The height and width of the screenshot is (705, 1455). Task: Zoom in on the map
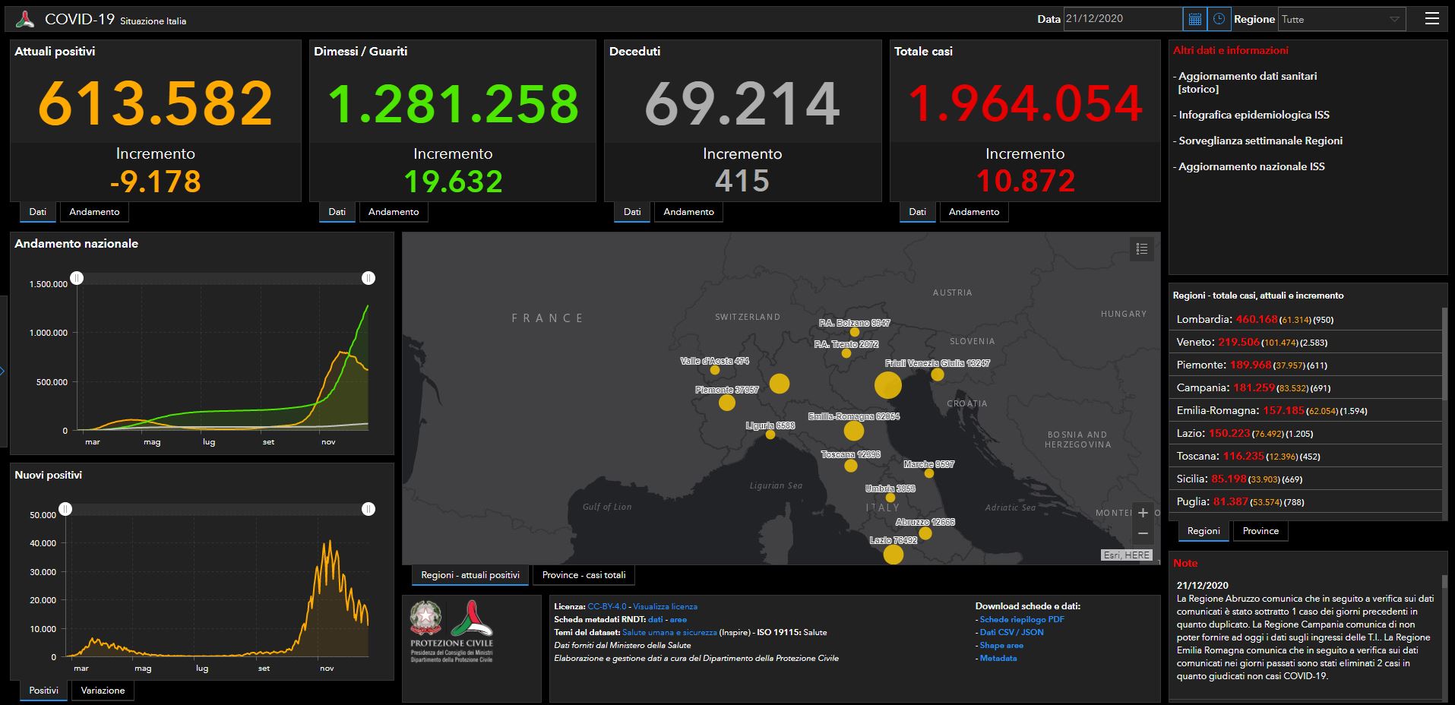pos(1143,513)
